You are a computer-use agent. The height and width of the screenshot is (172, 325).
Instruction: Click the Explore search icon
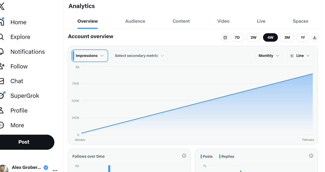(2, 37)
